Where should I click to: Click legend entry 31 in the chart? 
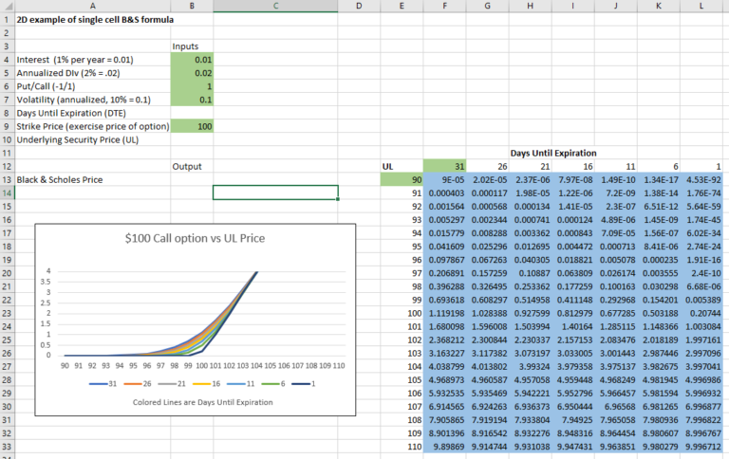(103, 384)
